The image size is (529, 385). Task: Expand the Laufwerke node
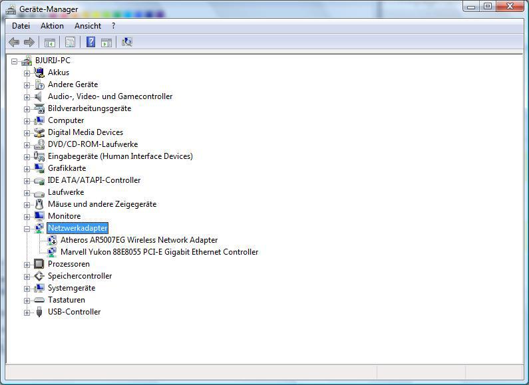coord(27,193)
